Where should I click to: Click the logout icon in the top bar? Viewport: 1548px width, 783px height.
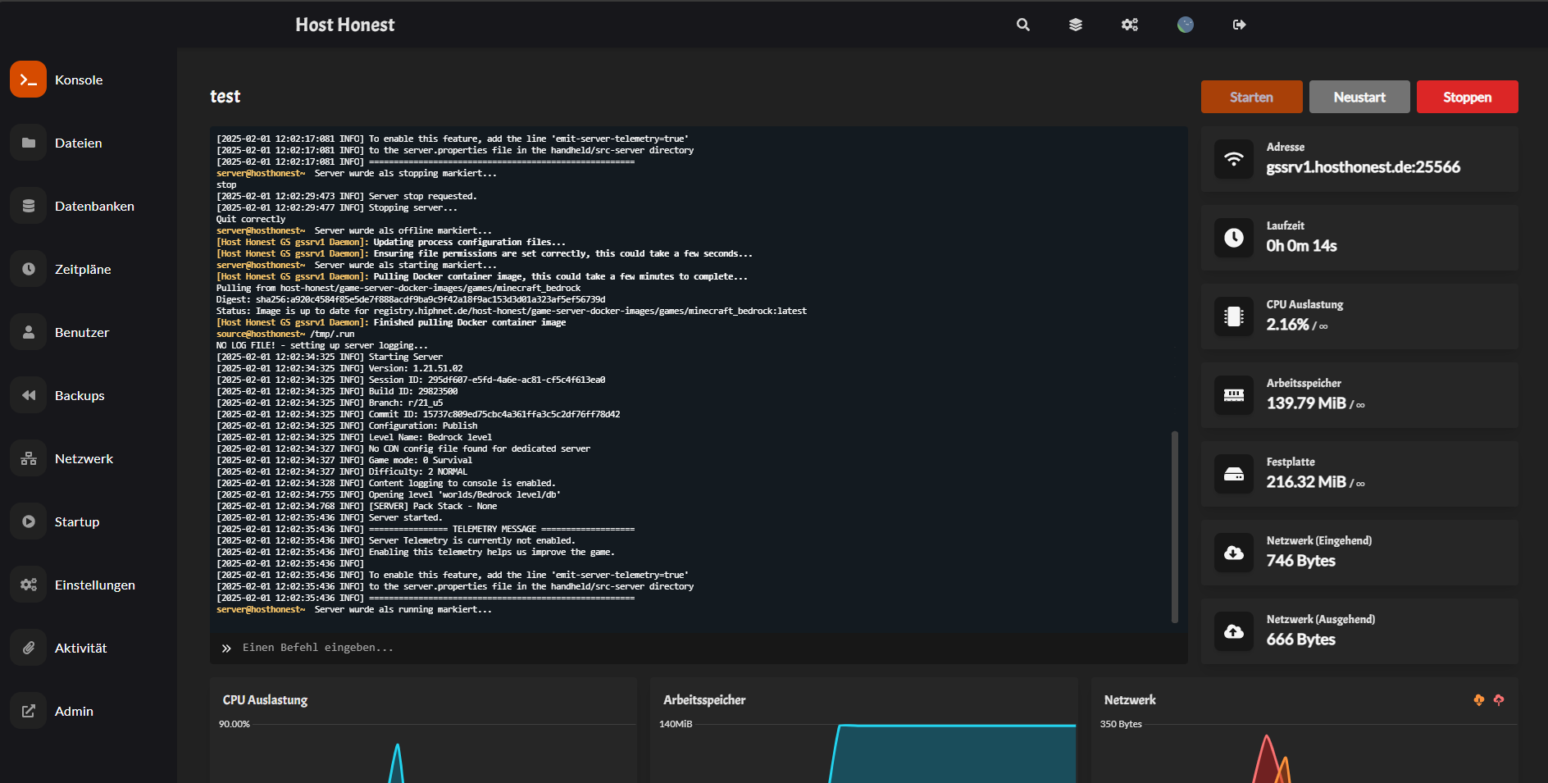[x=1239, y=25]
